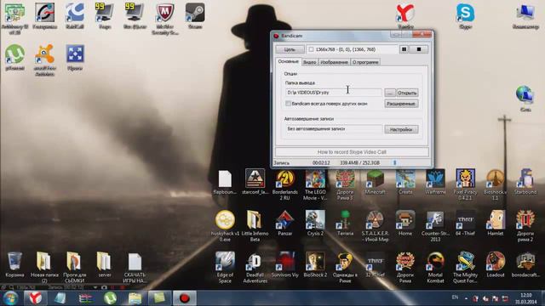Image resolution: width=545 pixels, height=306 pixels.
Task: Launch the BioShock 2 shortcut
Action: tap(315, 264)
